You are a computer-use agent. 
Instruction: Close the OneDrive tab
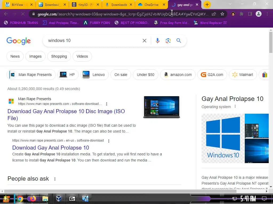(x=164, y=5)
